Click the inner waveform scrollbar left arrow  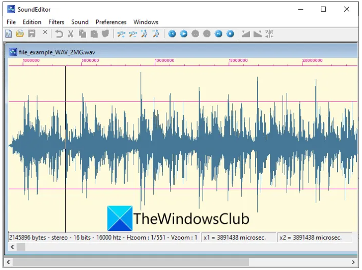pos(12,247)
